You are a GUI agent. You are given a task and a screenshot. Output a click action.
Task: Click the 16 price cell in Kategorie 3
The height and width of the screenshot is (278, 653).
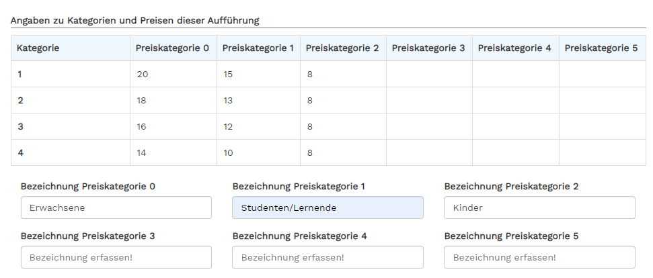point(174,127)
